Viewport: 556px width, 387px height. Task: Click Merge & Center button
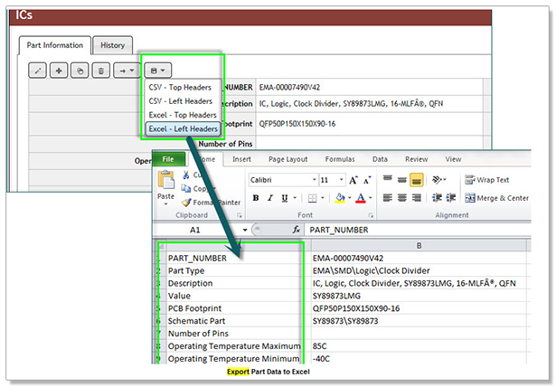[496, 198]
